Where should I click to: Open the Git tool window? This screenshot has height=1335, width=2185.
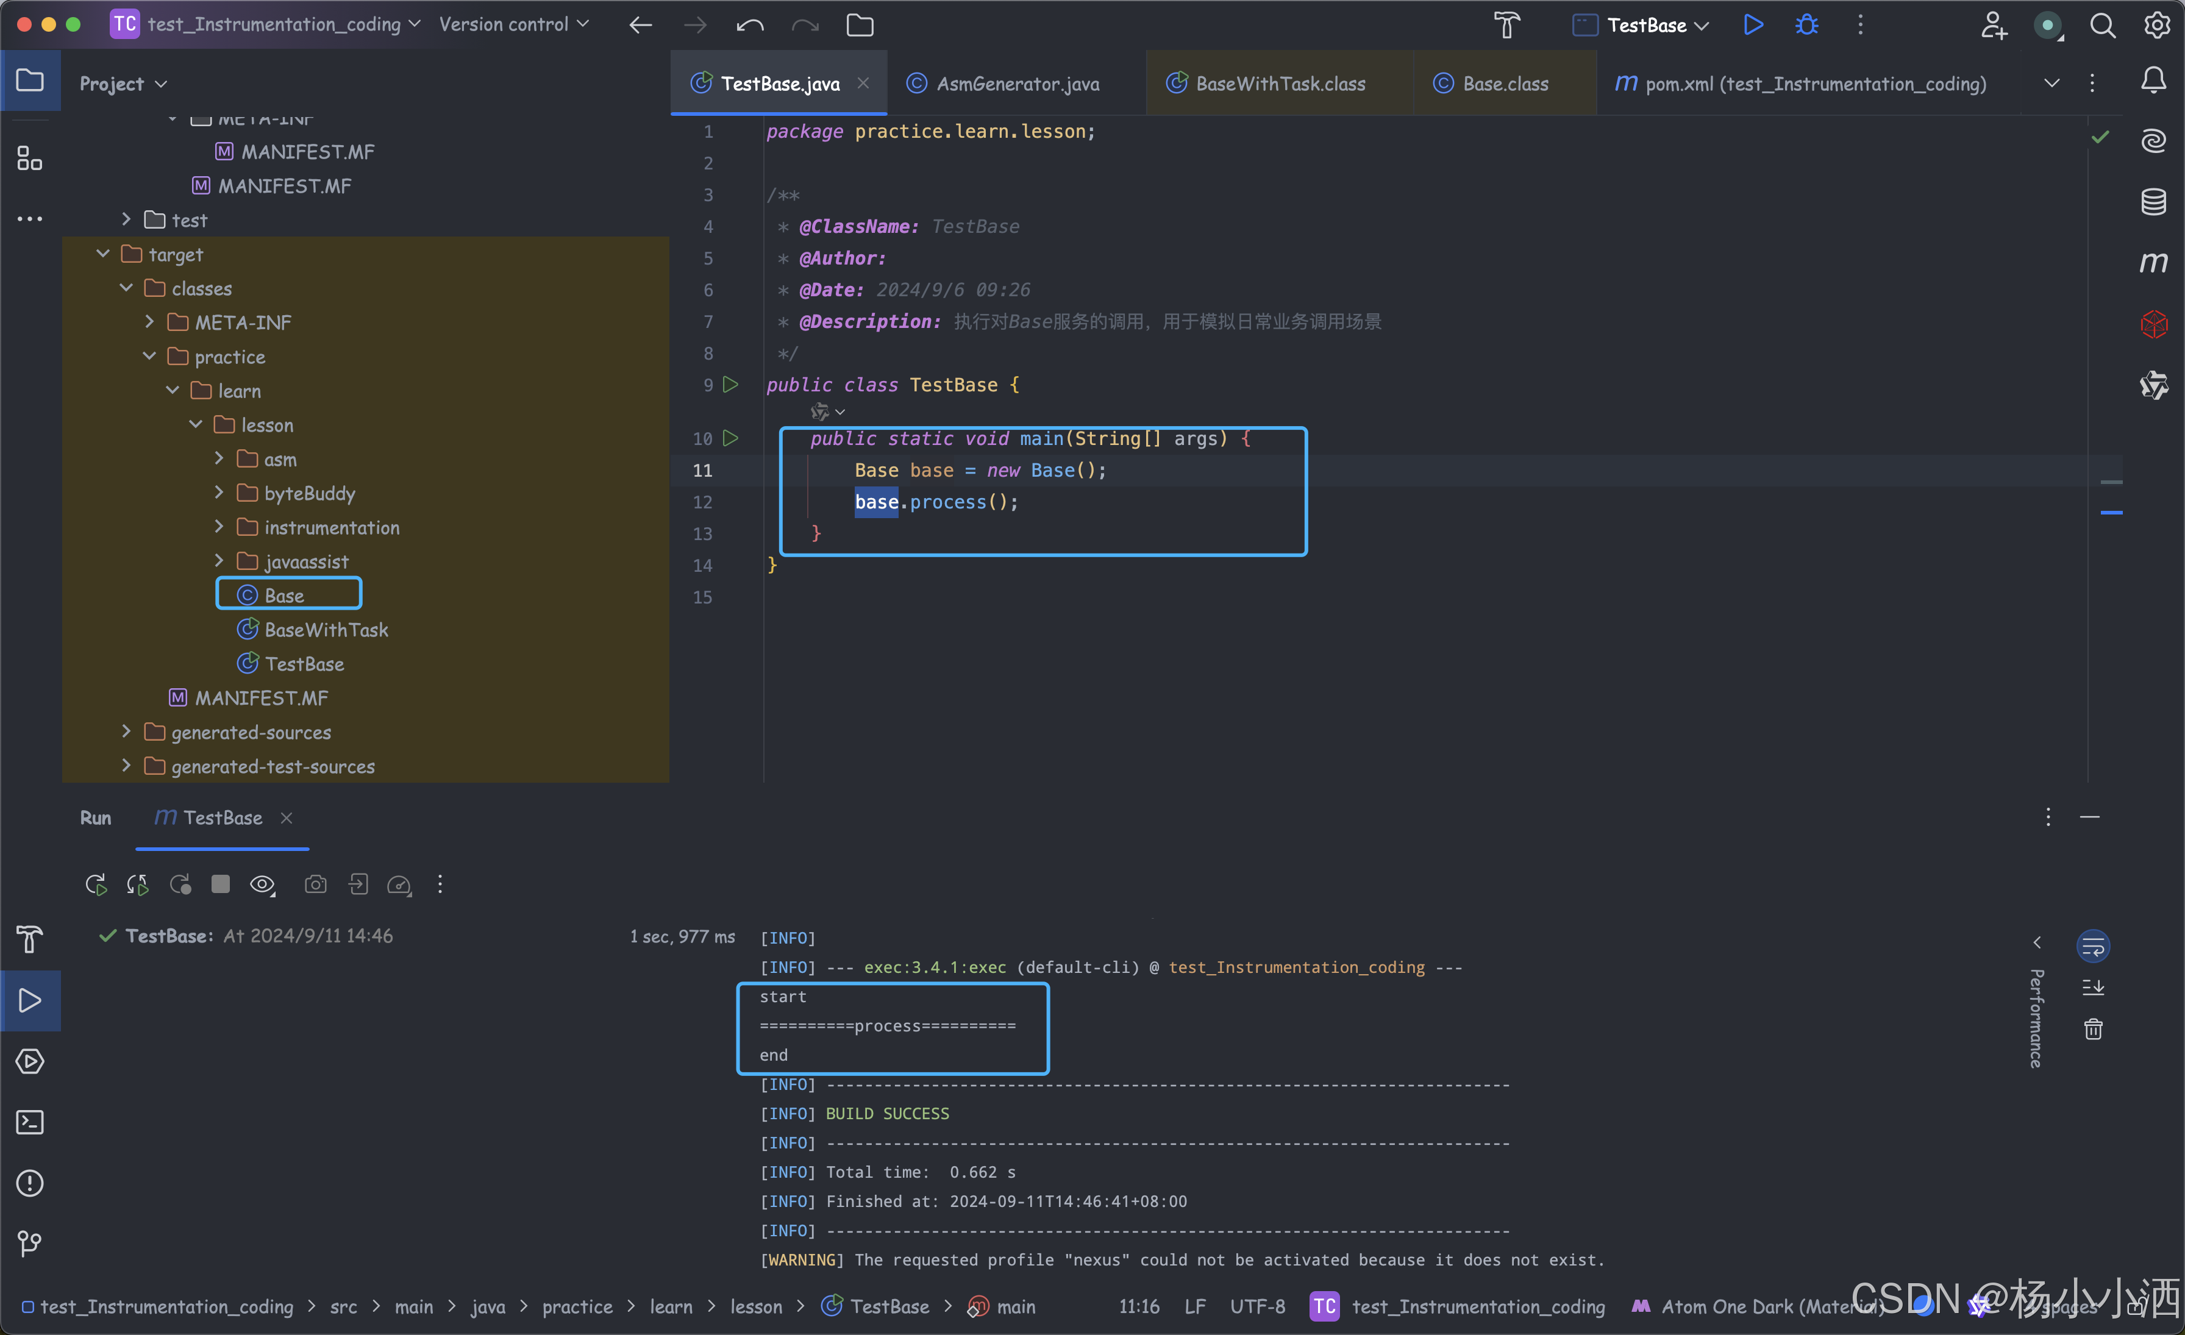29,1244
